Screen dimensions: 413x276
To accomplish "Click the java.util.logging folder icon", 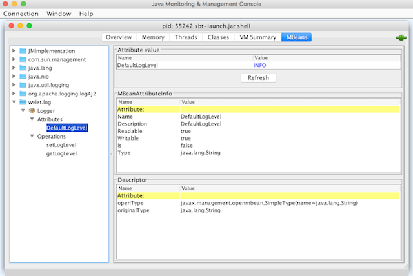I will [x=23, y=85].
